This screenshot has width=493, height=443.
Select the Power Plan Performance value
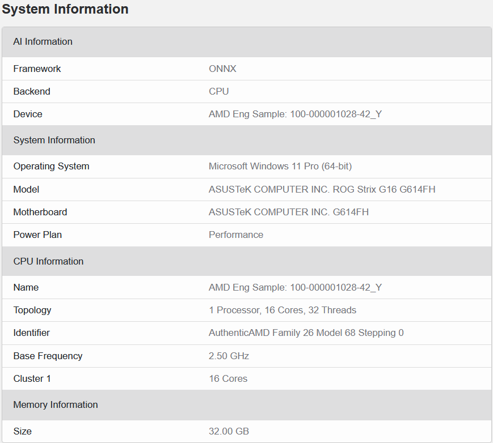pos(236,235)
